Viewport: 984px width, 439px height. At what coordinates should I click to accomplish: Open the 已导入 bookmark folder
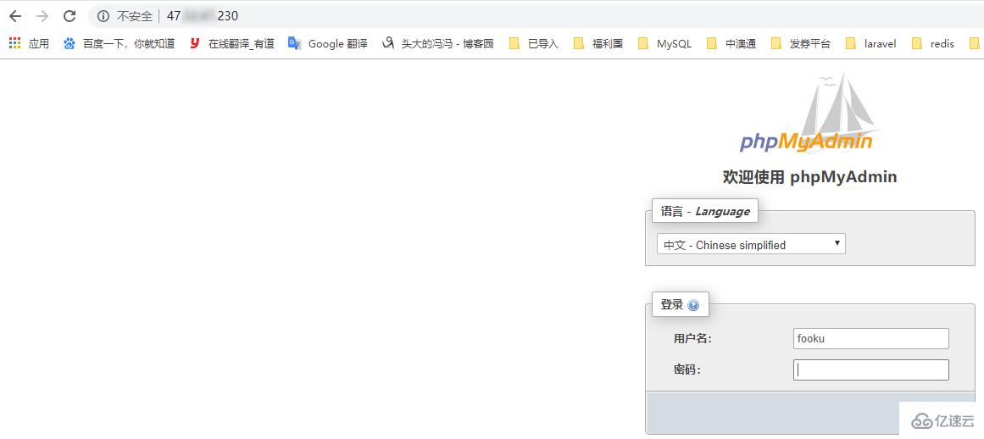tap(533, 44)
